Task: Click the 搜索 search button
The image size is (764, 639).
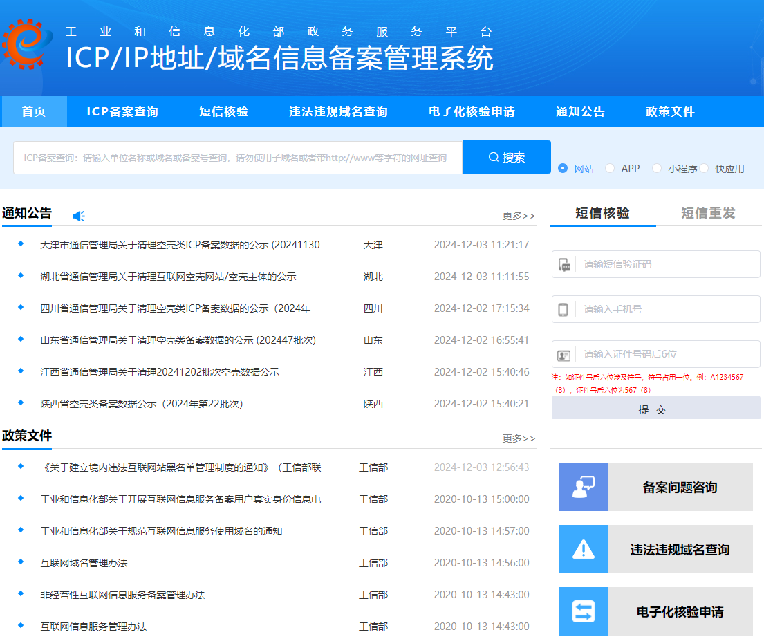Action: 507,157
